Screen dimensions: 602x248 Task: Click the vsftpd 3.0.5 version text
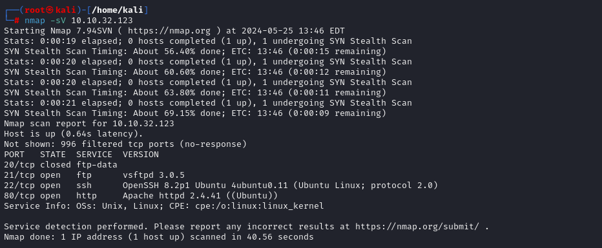(x=154, y=175)
